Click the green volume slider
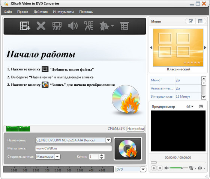This screenshot has height=179, width=210. (x=178, y=168)
